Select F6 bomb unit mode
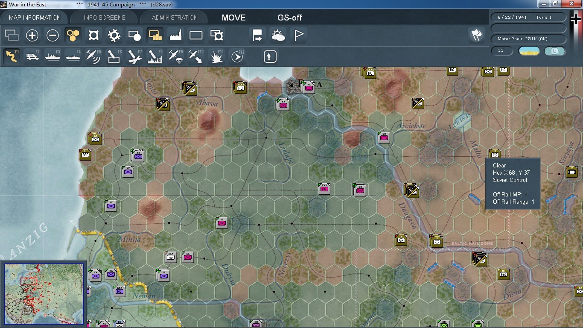This screenshot has width=583, height=328. click(114, 56)
